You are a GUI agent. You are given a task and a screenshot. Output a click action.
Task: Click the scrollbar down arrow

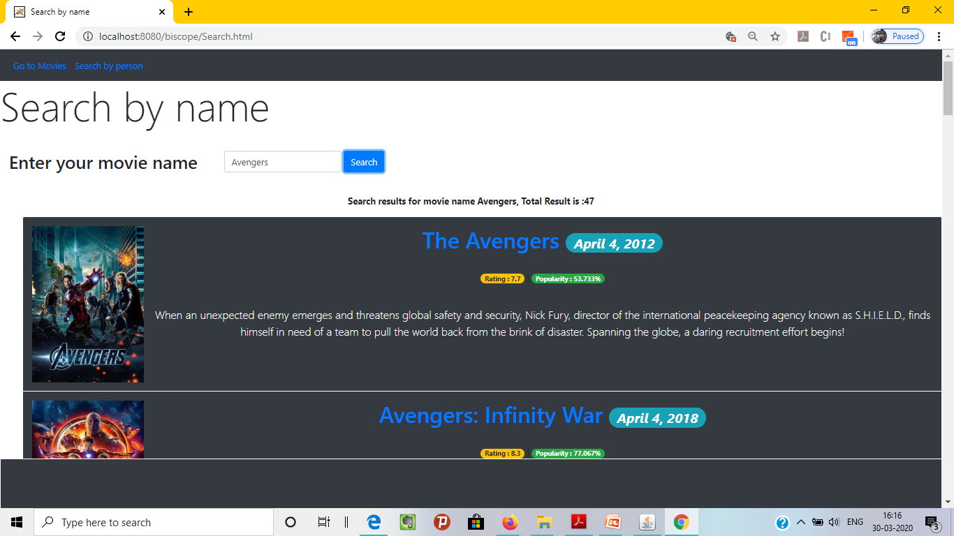948,501
